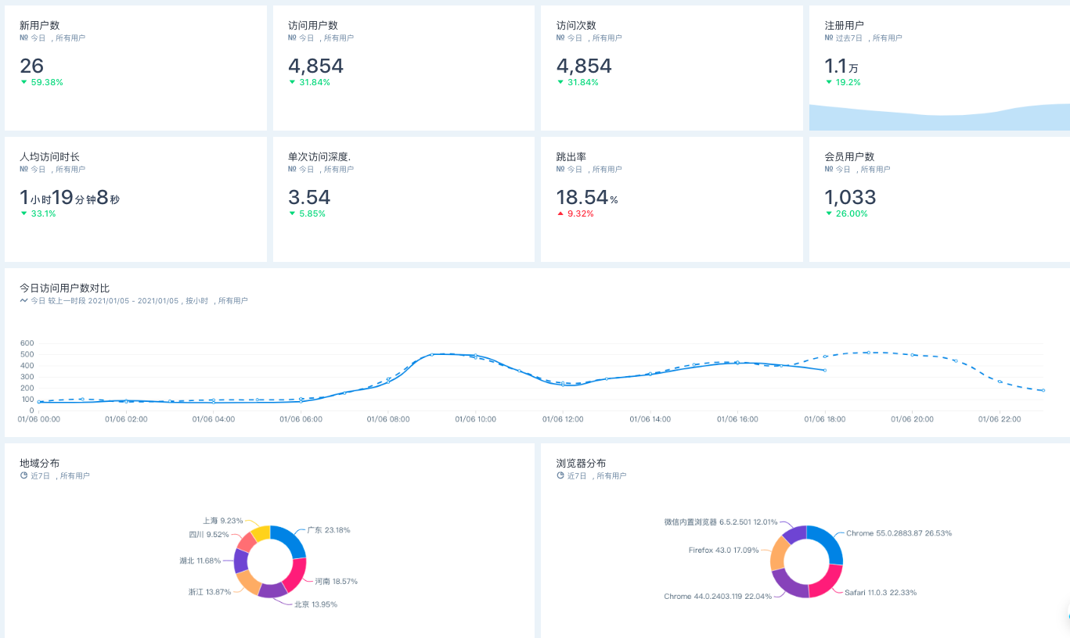Image resolution: width=1070 pixels, height=638 pixels.
Task: Click the Chrome 44.0.2403.119 22.04% label
Action: pyautogui.click(x=718, y=597)
